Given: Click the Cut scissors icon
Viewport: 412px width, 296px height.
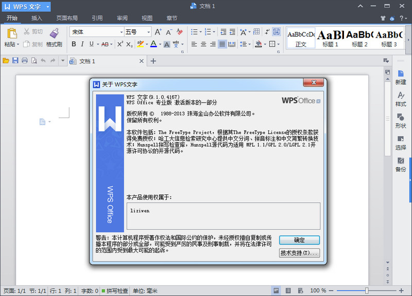Looking at the screenshot, I should pos(27,31).
